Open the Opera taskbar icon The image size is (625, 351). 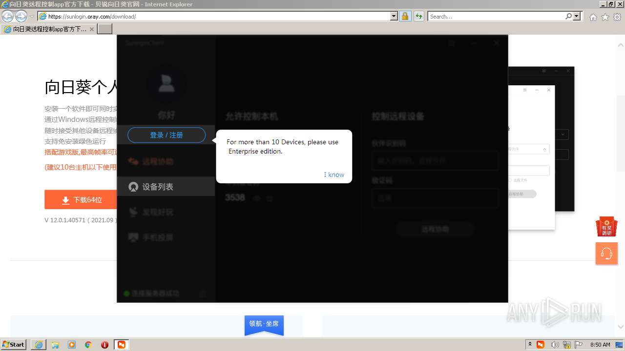104,345
